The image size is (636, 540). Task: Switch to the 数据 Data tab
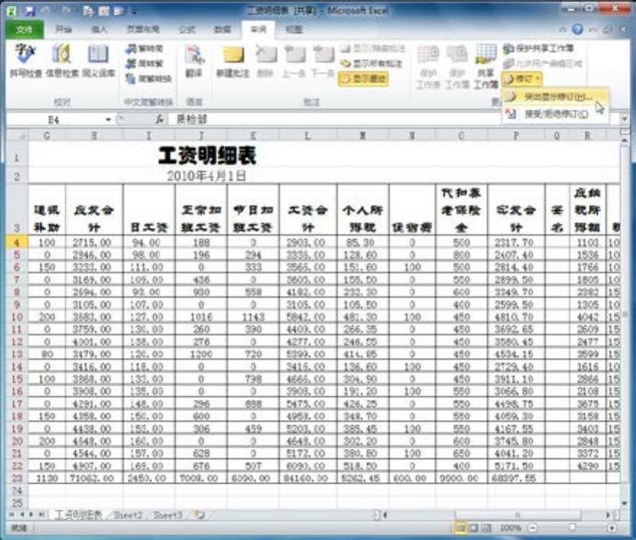coord(222,30)
